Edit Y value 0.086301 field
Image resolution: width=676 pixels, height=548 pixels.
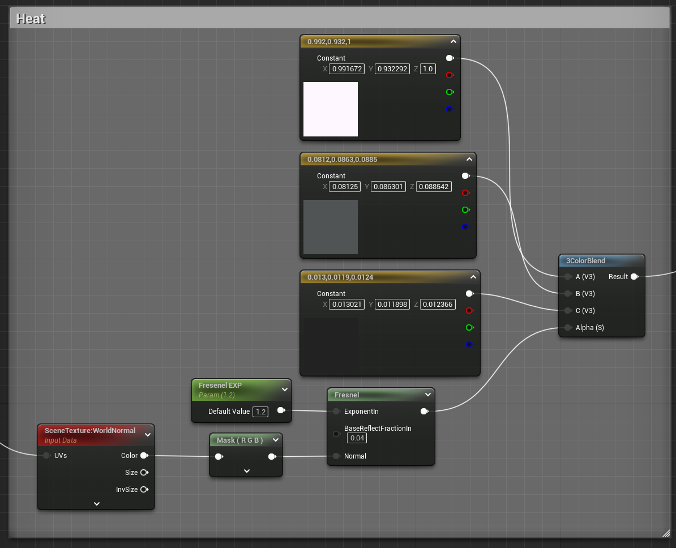[388, 187]
